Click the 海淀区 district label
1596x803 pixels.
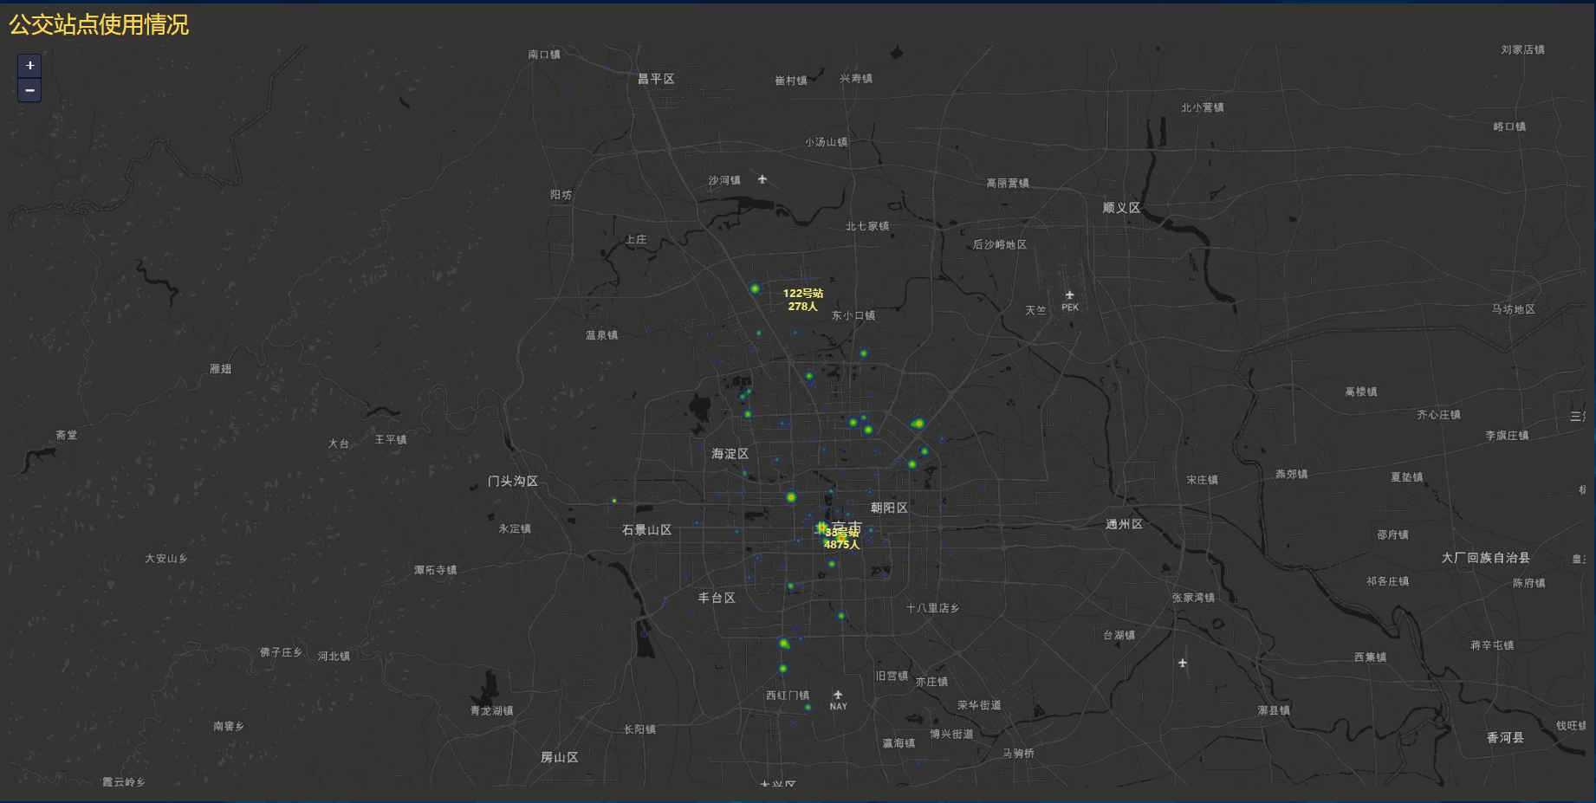[730, 454]
